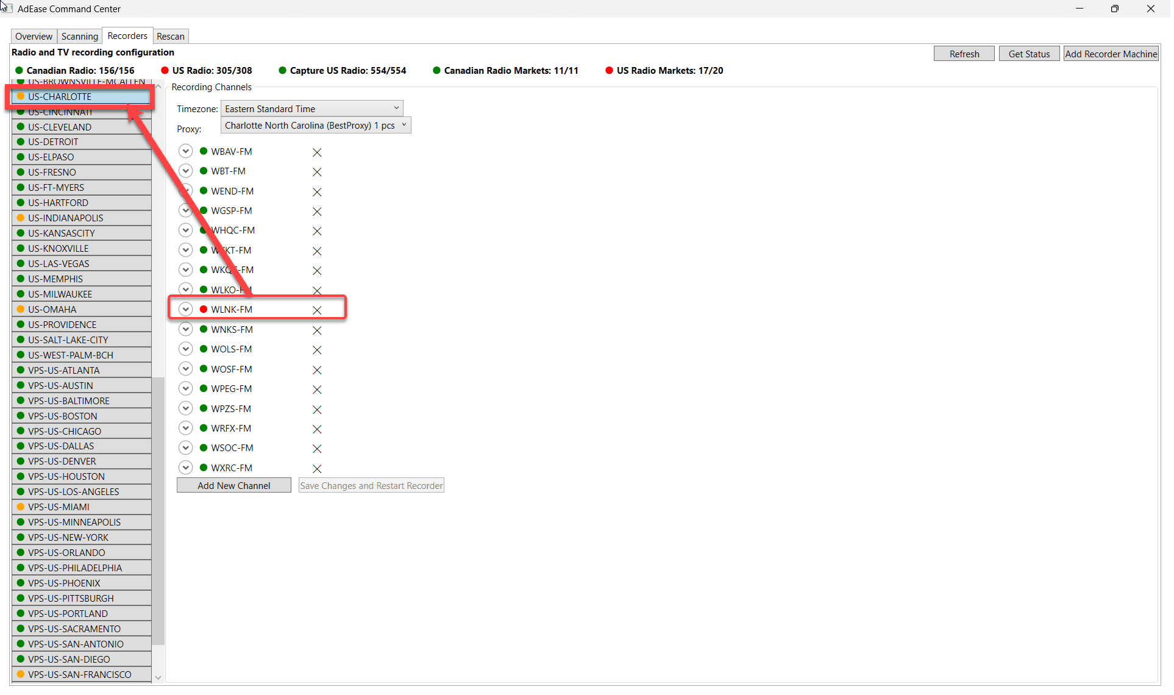Select US-DETROIT recorder machine
Screen dimensions: 1174x695
coord(82,141)
